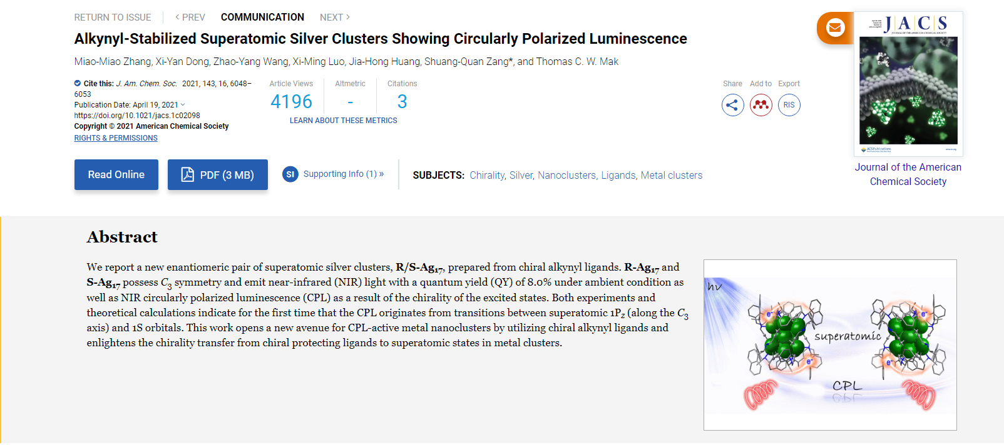1004x445 pixels.
Task: Expand the Publication Date dropdown arrow
Action: pyautogui.click(x=183, y=105)
